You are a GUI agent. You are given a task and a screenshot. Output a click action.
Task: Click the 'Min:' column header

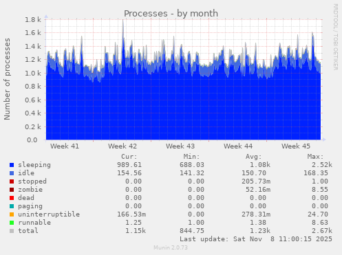click(191, 157)
